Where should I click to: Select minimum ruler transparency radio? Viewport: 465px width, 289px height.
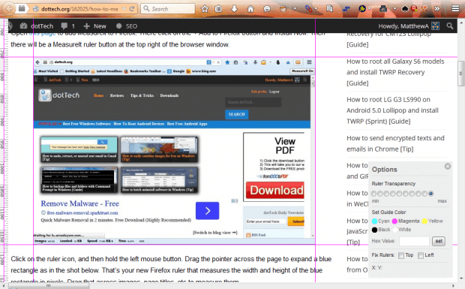coord(373,194)
